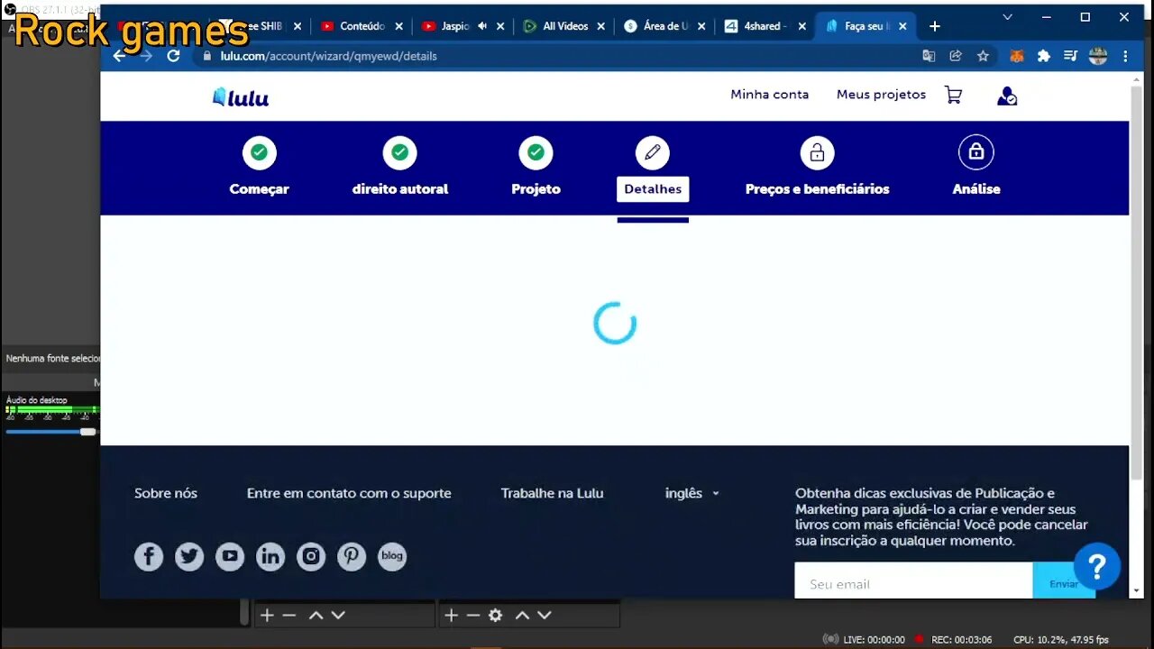
Task: Go to Minha conta
Action: click(769, 95)
